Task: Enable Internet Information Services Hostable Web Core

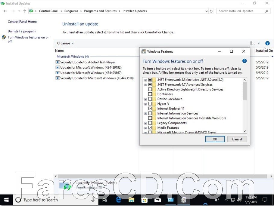Action: pos(150,118)
